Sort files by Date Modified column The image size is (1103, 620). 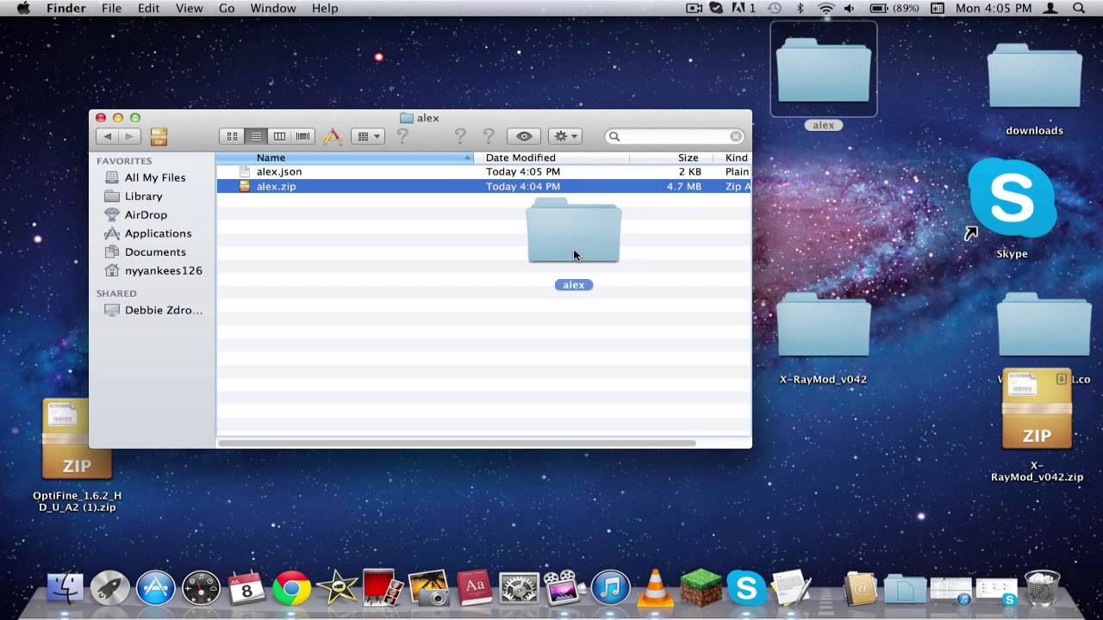coord(551,158)
